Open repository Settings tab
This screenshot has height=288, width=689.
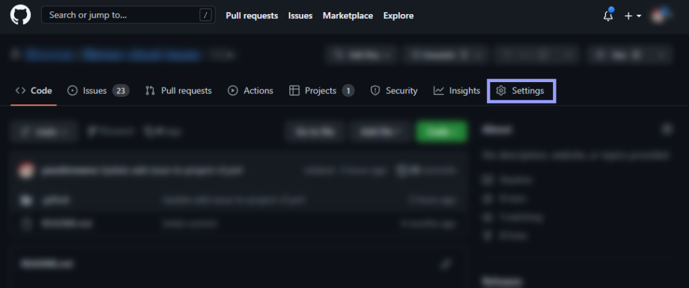521,91
